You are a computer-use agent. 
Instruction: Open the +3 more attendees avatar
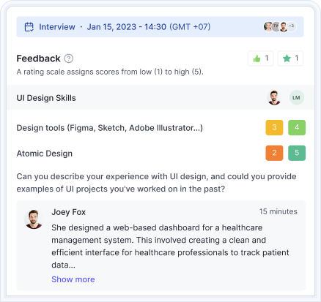point(291,26)
